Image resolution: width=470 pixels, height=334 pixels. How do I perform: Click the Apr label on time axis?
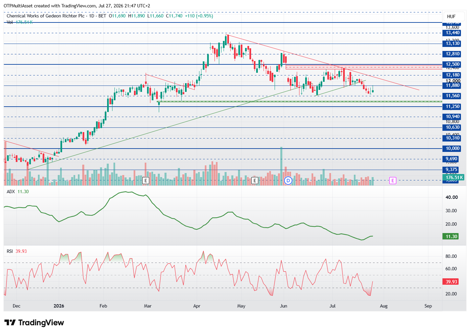coord(197,306)
